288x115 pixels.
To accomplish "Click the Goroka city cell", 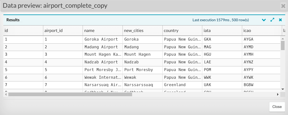I will pos(143,39).
